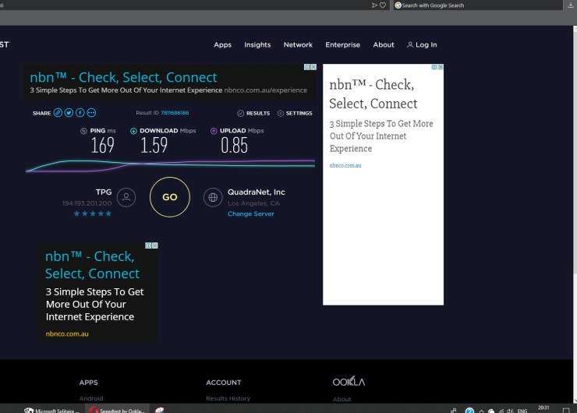Click the browser send/share arrow icon
This screenshot has width=577, height=413.
374,5
